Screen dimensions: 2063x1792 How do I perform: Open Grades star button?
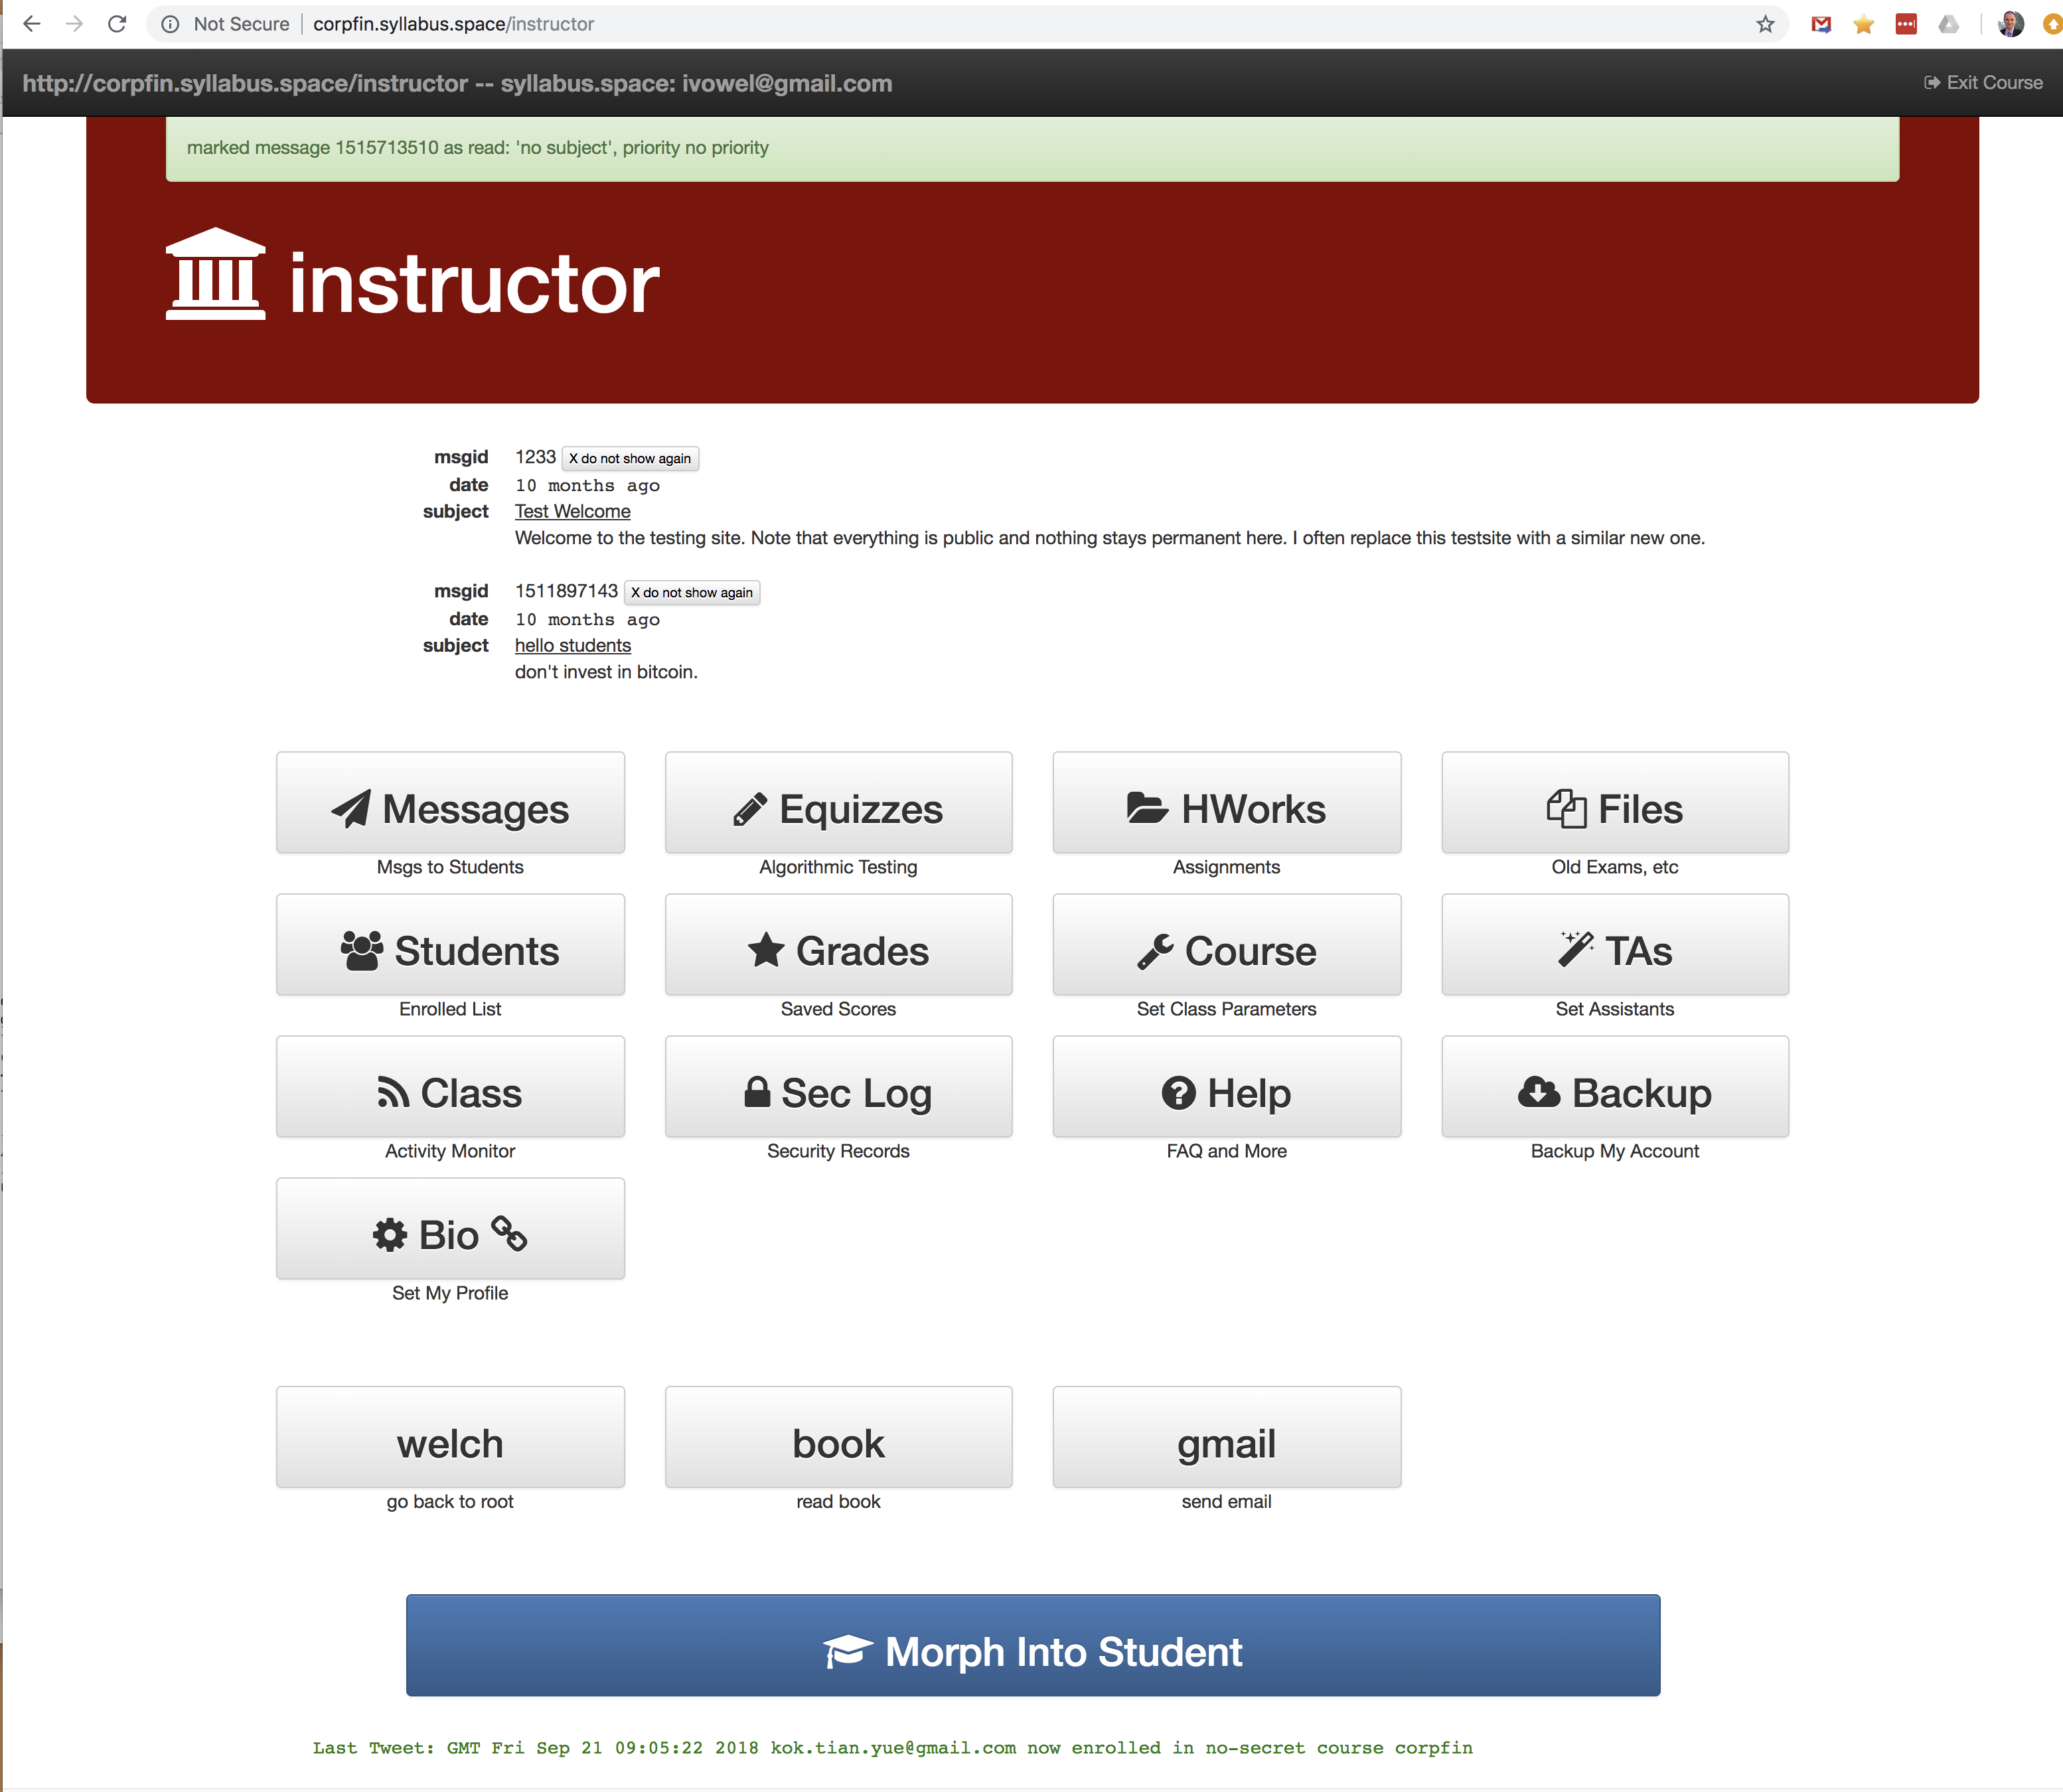point(838,946)
